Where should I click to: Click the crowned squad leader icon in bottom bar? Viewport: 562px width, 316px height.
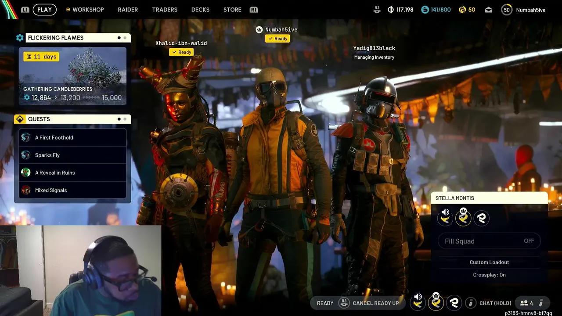click(436, 302)
